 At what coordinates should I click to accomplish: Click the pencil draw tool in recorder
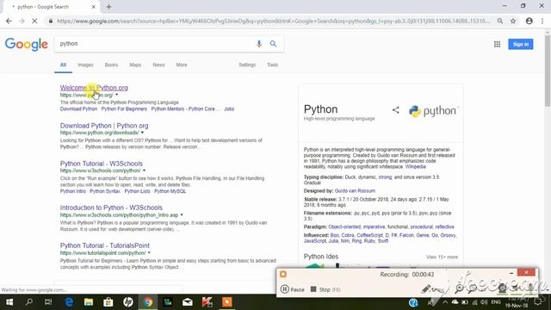pos(426,289)
